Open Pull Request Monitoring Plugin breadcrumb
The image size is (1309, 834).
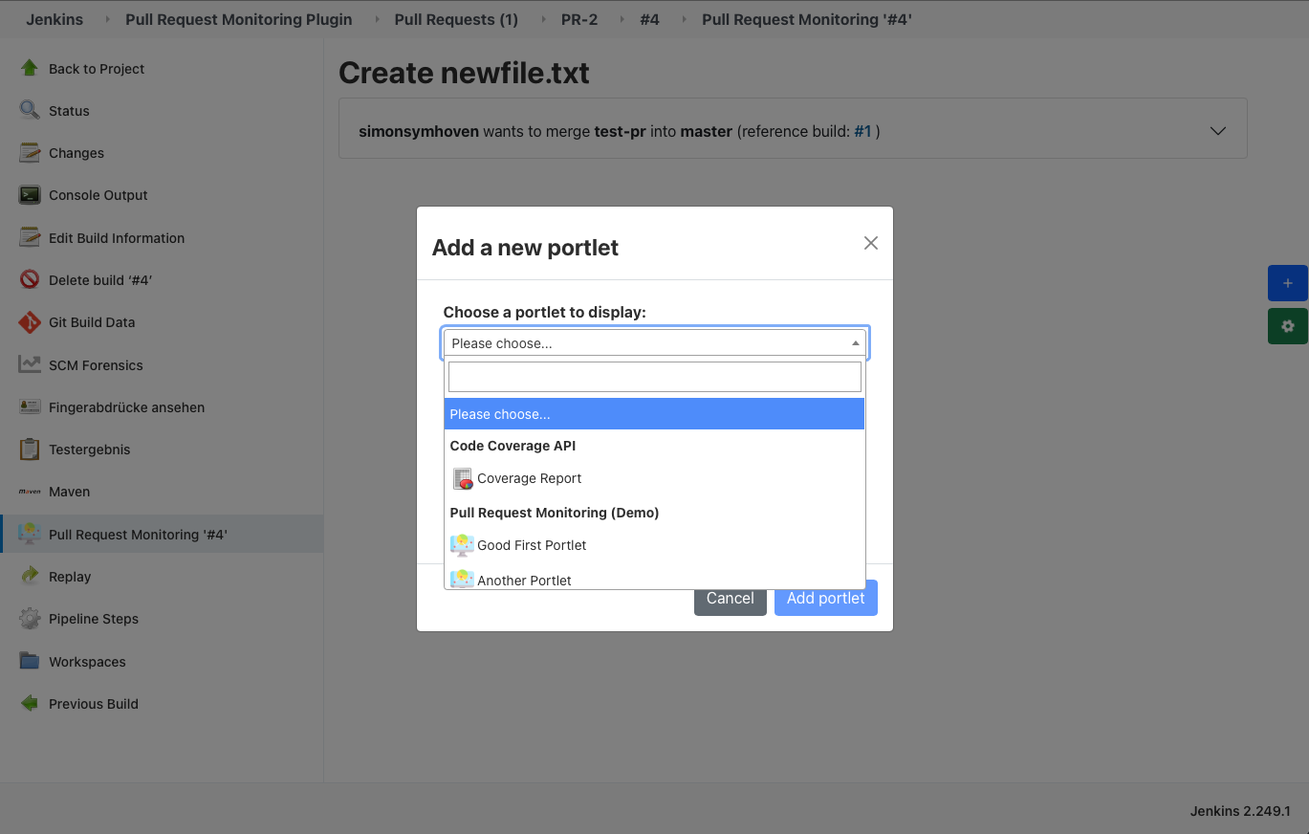click(239, 19)
